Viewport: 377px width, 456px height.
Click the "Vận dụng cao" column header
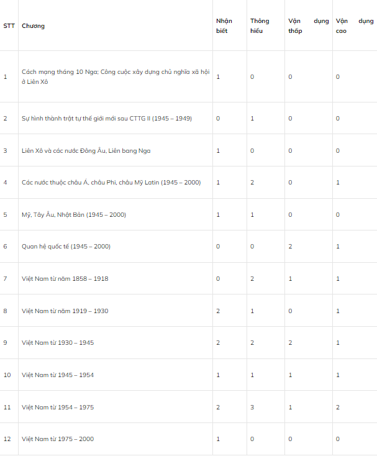coord(354,26)
